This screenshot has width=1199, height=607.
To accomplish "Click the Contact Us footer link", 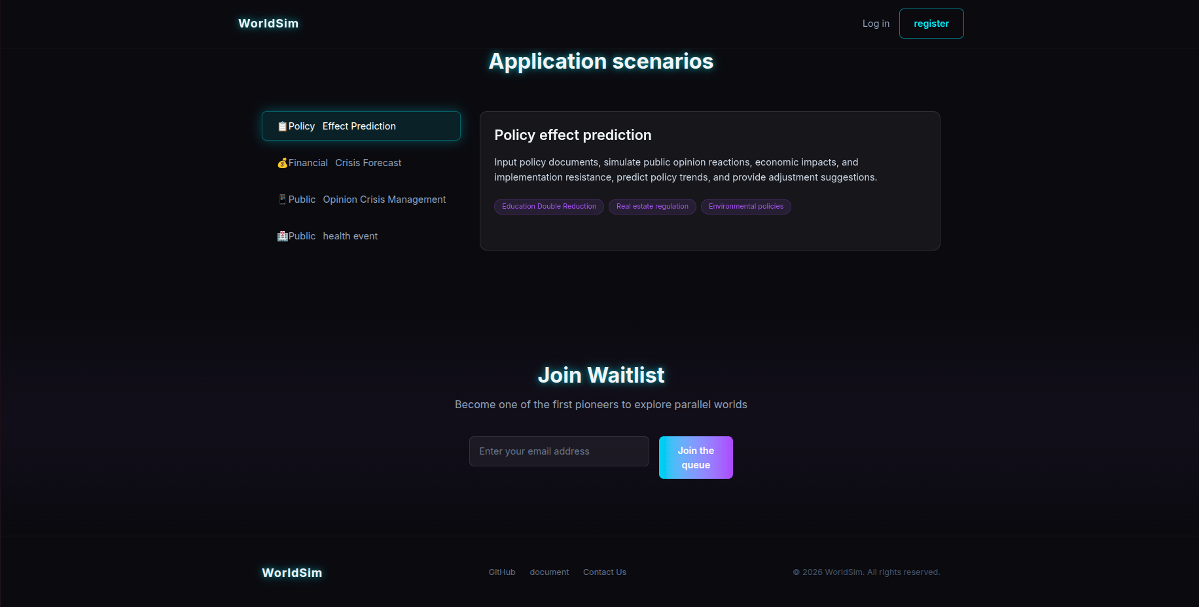I will 605,572.
